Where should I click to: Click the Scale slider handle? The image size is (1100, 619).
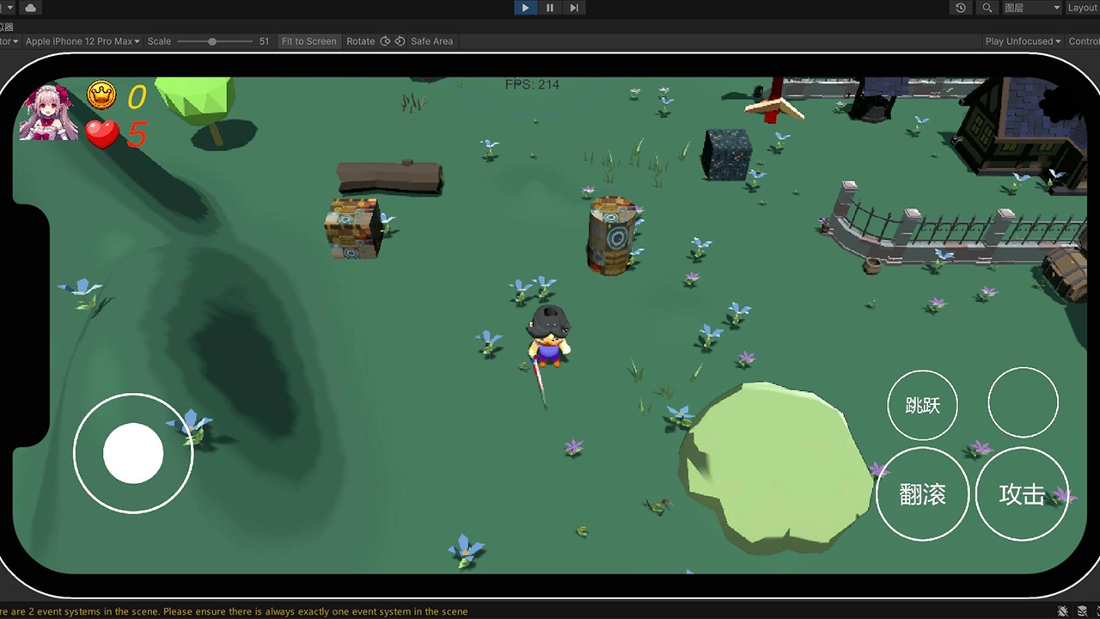[212, 41]
